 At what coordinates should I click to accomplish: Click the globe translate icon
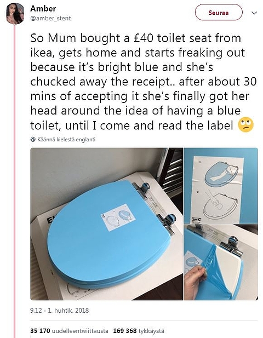33,139
